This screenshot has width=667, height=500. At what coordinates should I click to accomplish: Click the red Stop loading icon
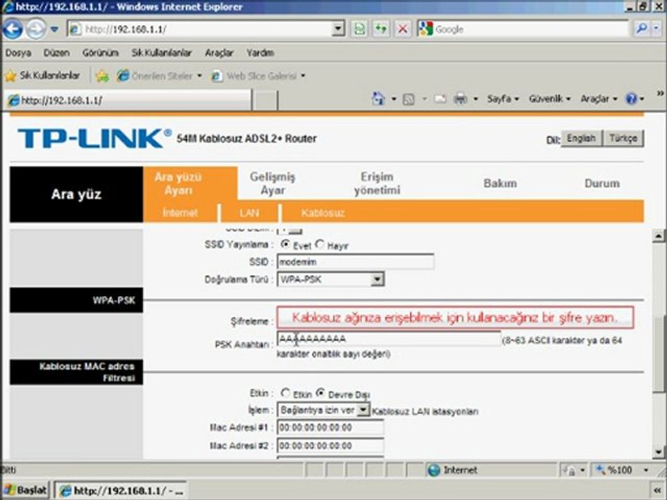click(x=402, y=29)
